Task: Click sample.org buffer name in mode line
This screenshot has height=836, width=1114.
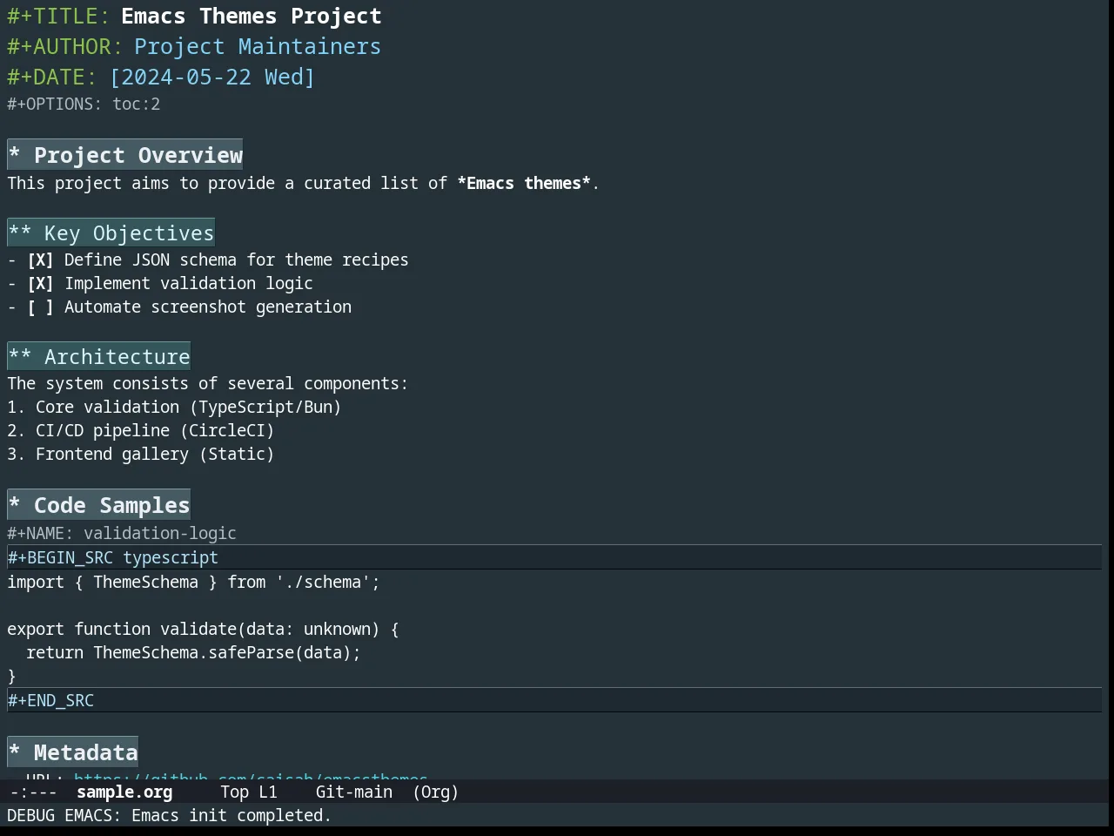Action: (124, 792)
